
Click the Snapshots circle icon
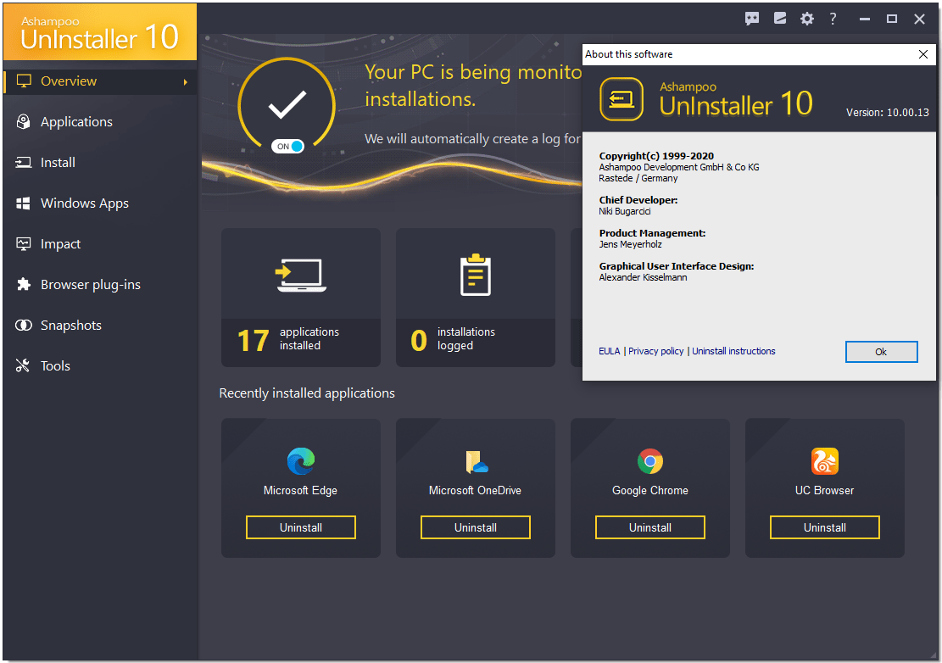click(24, 326)
